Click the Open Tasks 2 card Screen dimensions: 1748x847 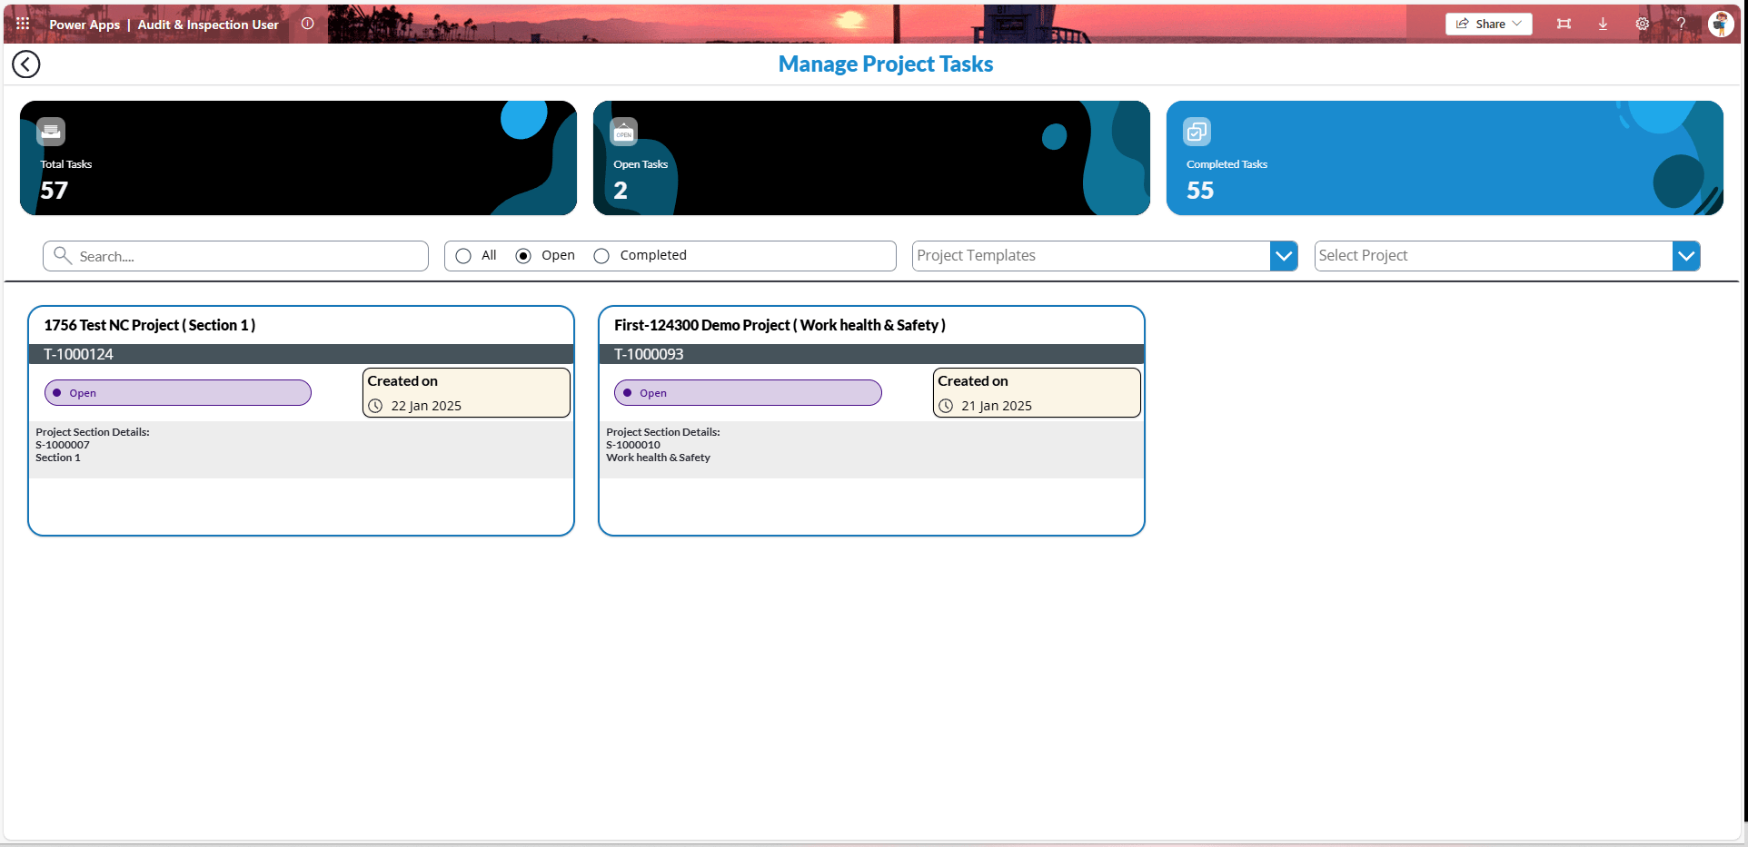[x=871, y=158]
